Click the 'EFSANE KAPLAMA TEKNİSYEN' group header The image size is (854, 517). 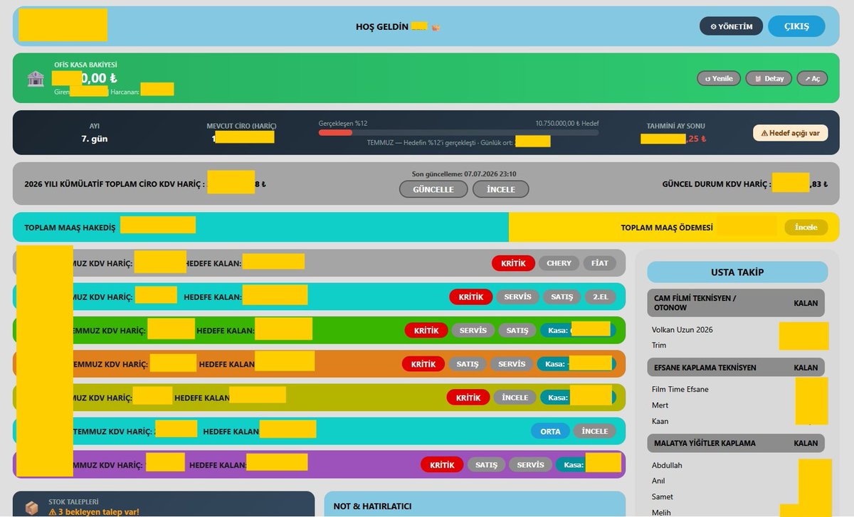click(736, 368)
